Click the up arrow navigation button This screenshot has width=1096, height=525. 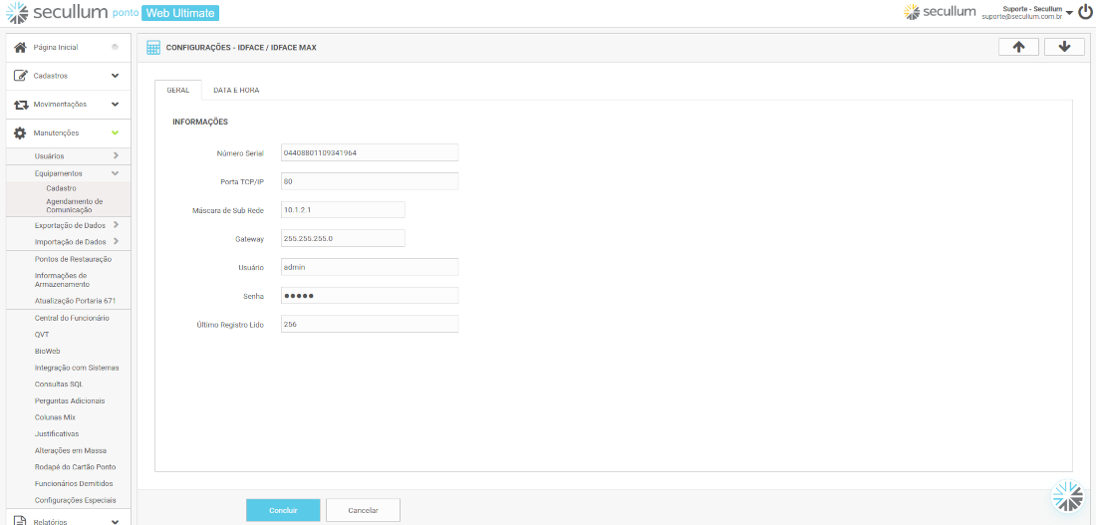point(1018,47)
